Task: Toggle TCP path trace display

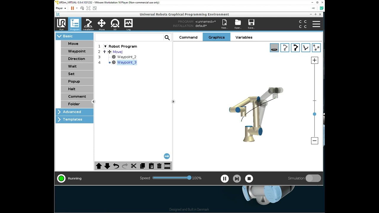Action: point(306,48)
